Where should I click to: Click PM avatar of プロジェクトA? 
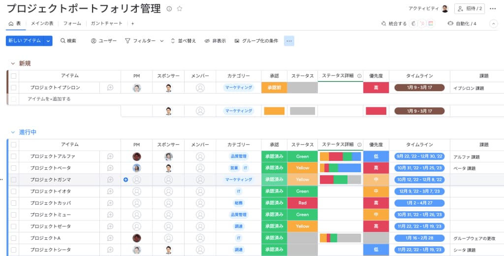click(137, 238)
